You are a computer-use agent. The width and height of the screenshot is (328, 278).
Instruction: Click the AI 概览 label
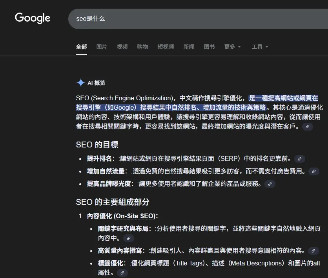pos(96,83)
